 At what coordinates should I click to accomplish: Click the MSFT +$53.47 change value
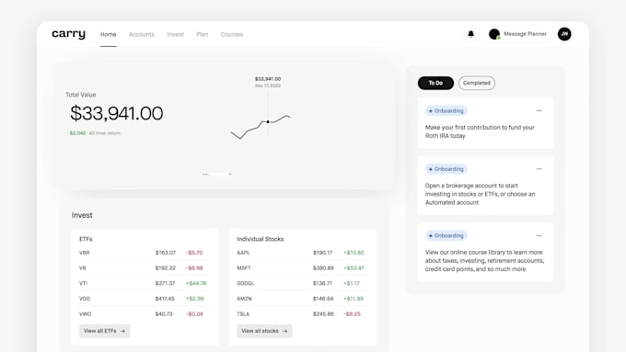coord(354,267)
